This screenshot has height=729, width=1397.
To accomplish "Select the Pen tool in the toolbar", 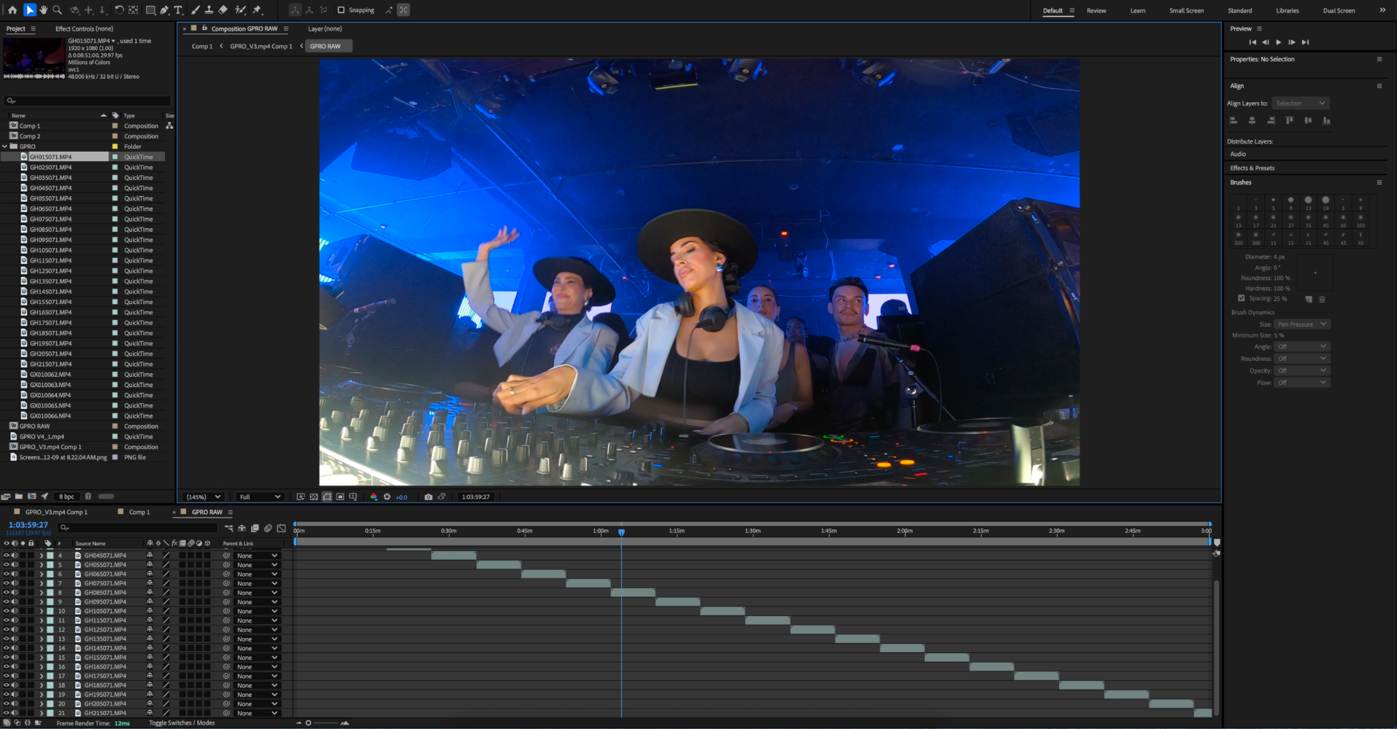I will pos(164,10).
